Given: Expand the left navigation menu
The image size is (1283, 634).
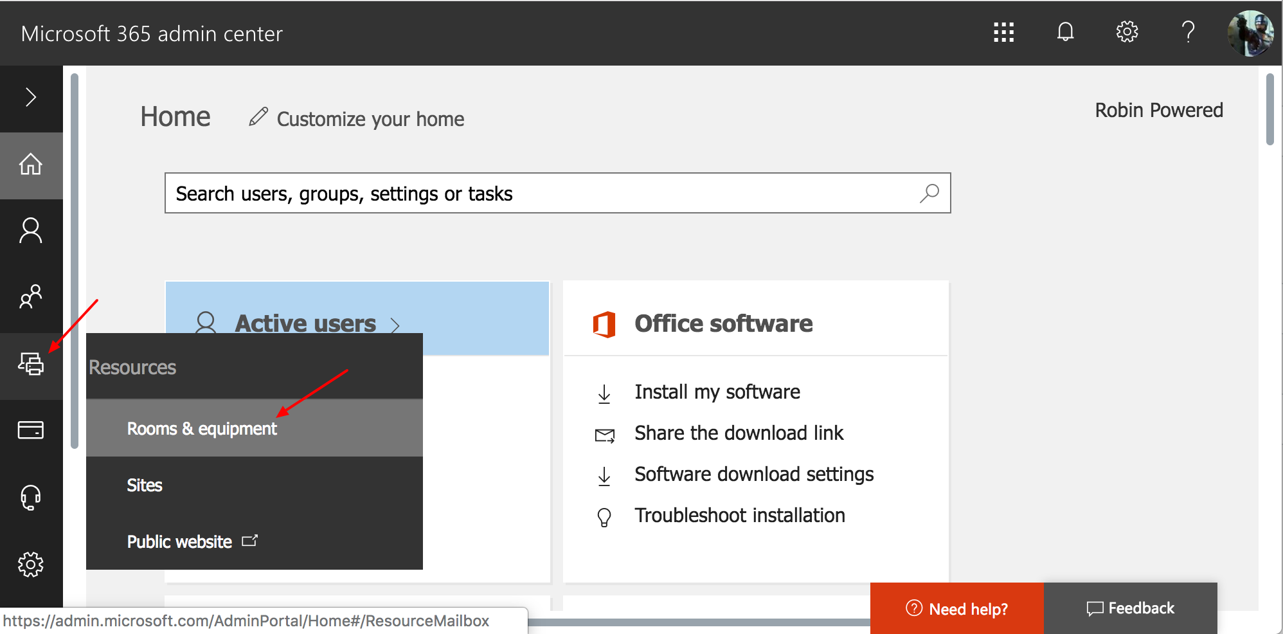Looking at the screenshot, I should click(31, 98).
